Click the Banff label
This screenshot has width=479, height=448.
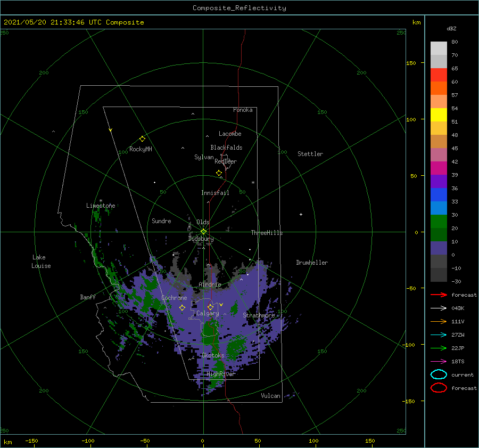[88, 297]
